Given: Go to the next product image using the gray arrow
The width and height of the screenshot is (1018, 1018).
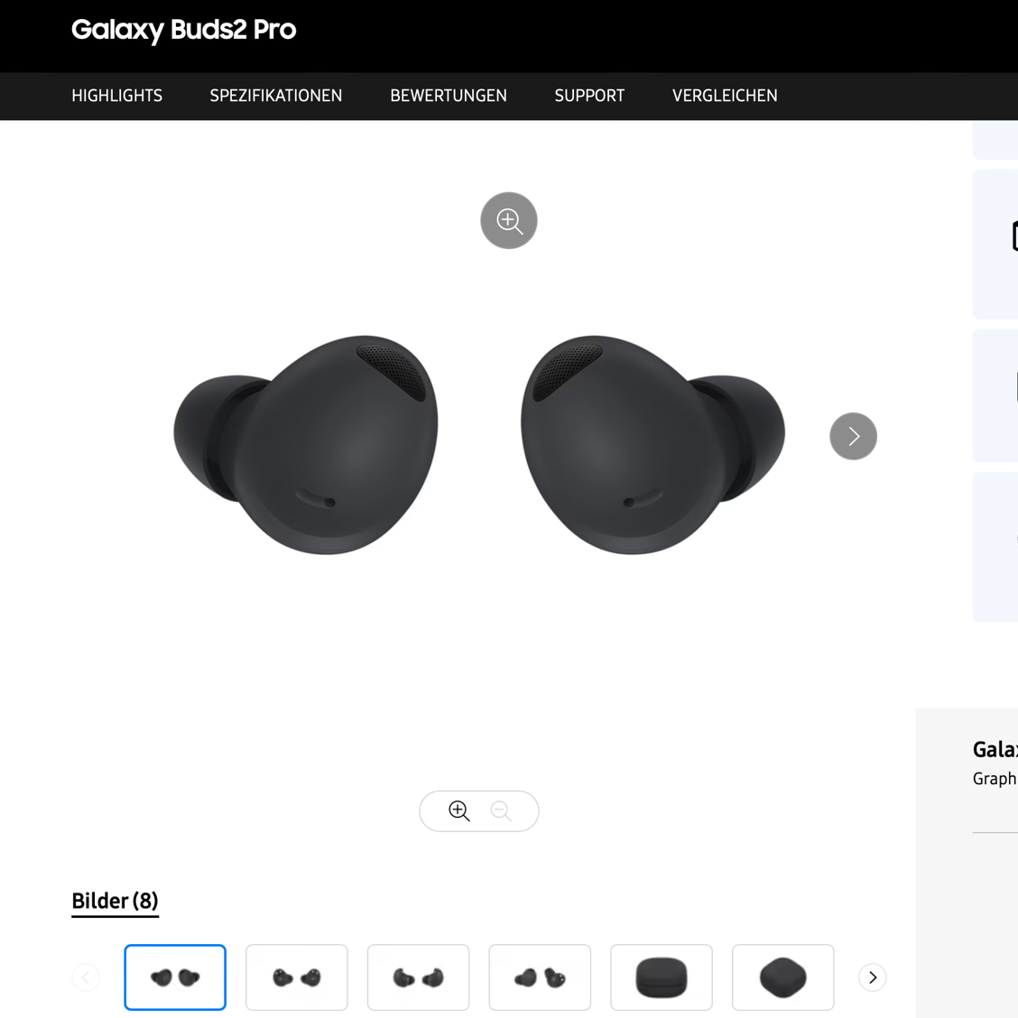Looking at the screenshot, I should (853, 436).
